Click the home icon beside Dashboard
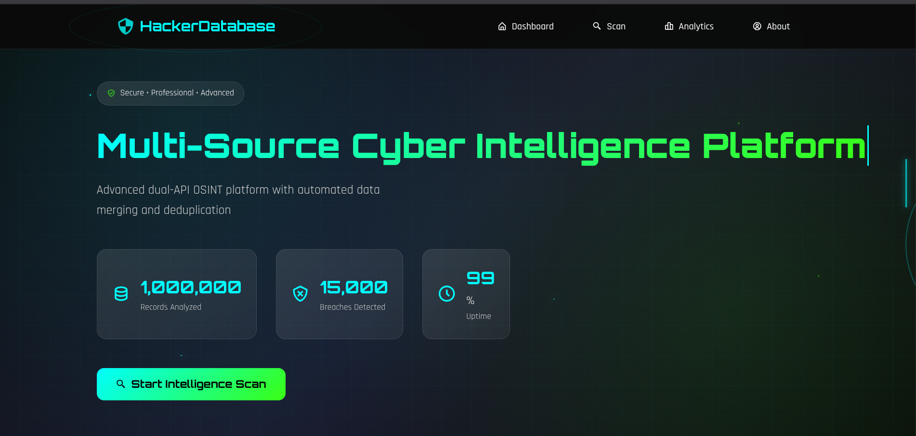 (501, 26)
